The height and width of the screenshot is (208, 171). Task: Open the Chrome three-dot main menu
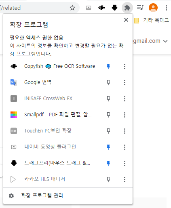(167, 8)
